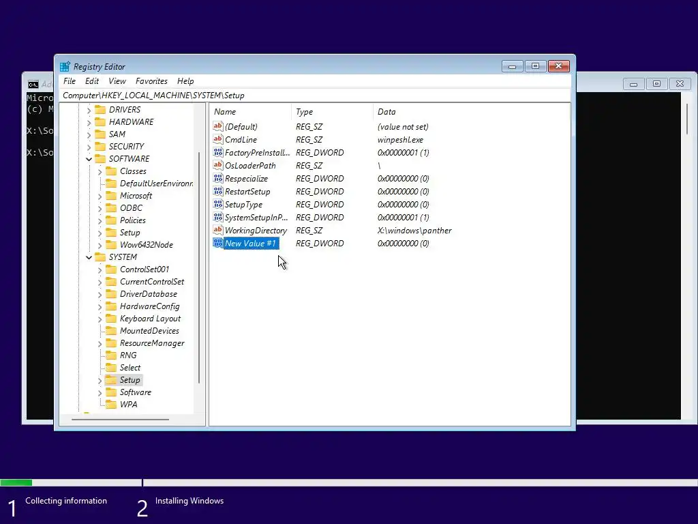
Task: Click the Policies folder icon
Action: coord(111,220)
